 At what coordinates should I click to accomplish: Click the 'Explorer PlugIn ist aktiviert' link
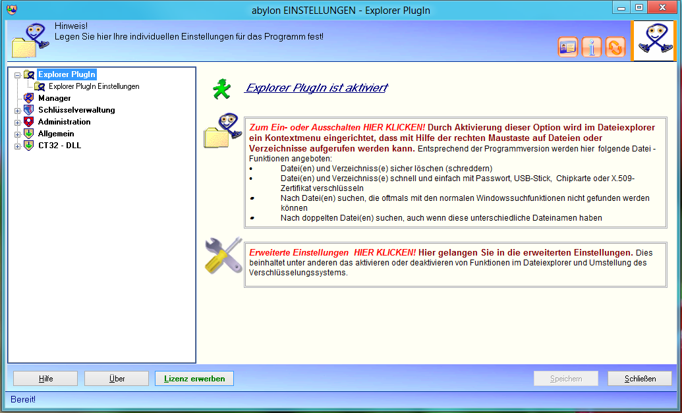[x=316, y=88]
